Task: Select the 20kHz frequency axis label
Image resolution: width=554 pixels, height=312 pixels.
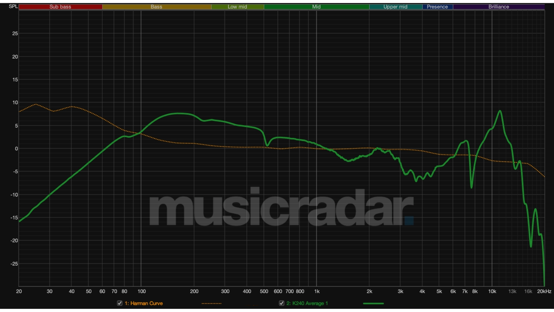Action: point(544,291)
